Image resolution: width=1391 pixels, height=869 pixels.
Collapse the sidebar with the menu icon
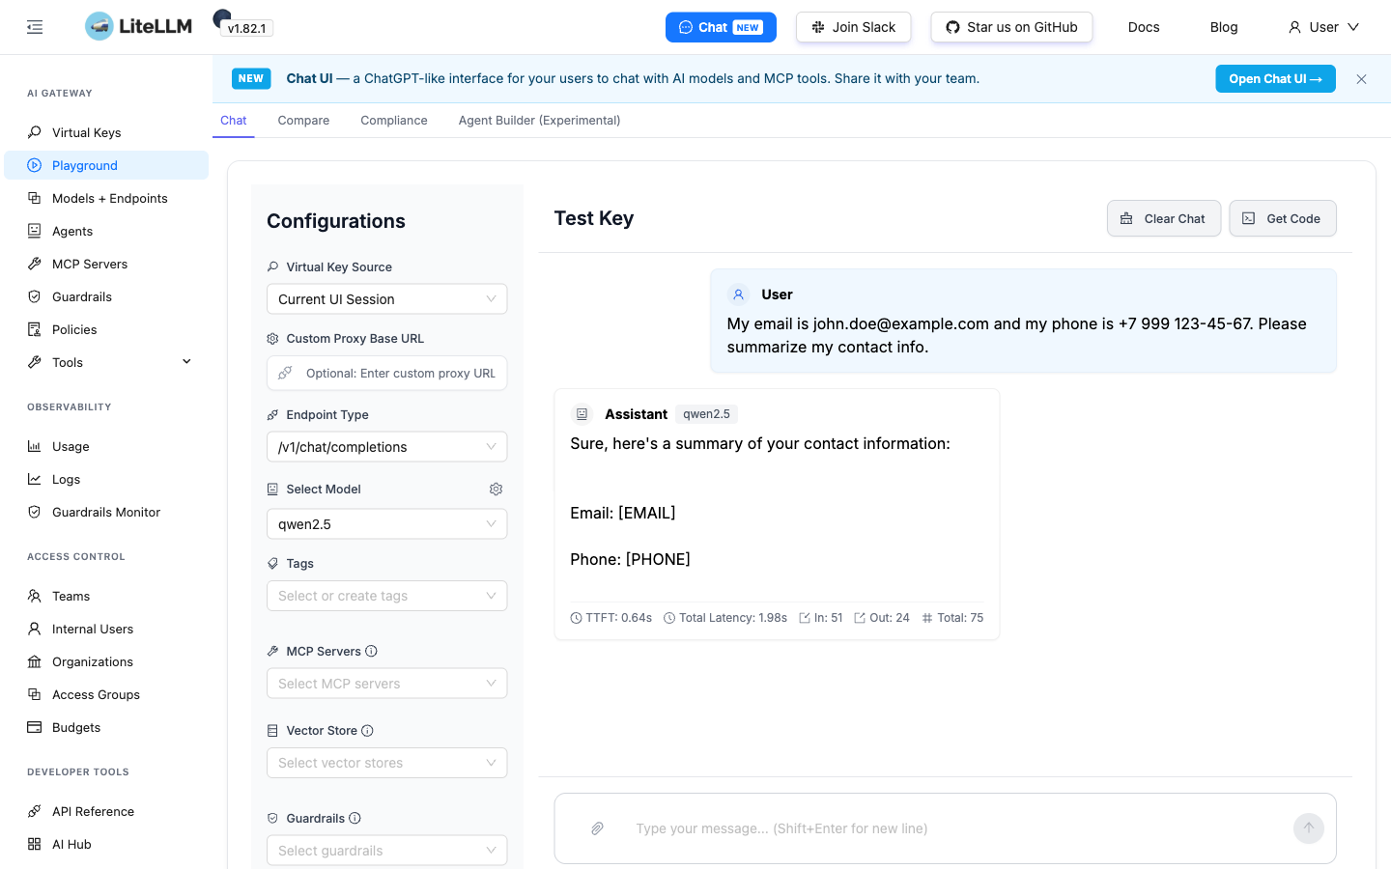coord(35,27)
